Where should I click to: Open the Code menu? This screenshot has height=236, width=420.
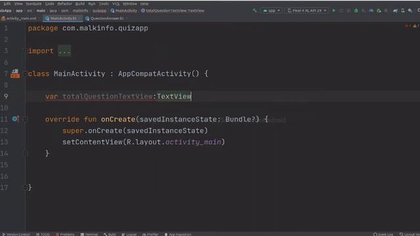[50, 4]
